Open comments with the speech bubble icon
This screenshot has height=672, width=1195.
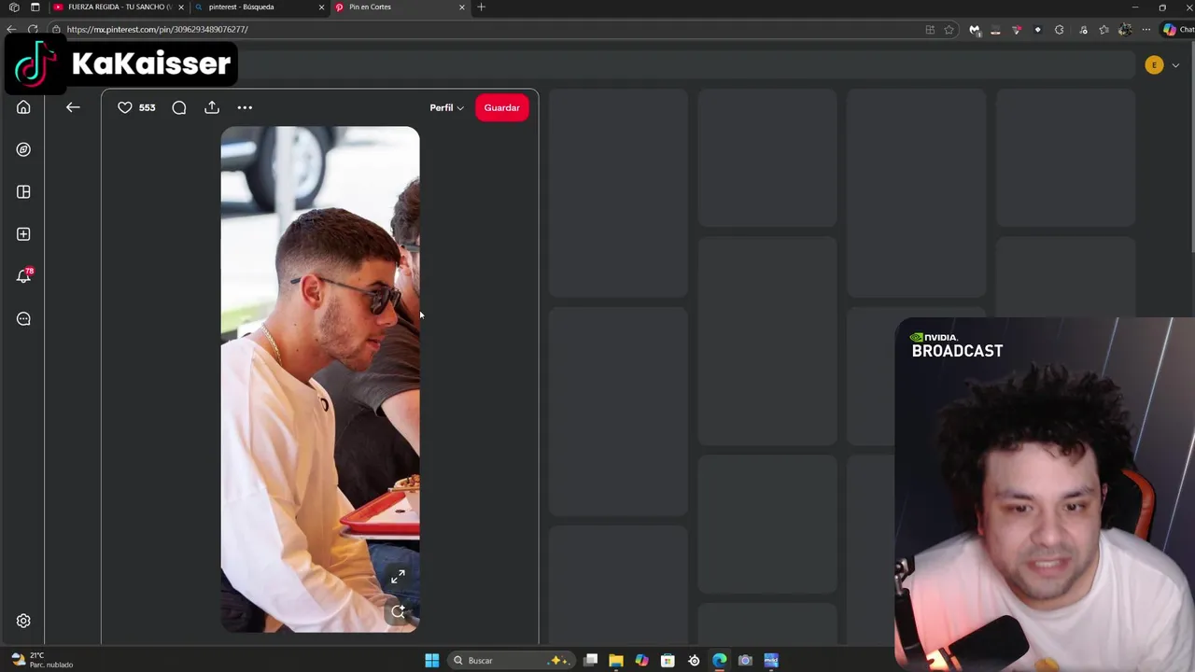click(179, 107)
